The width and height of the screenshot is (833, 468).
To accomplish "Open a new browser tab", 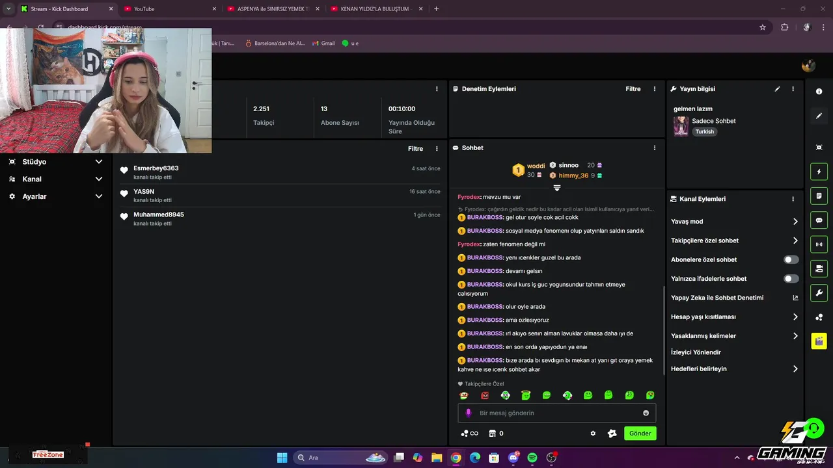I will click(x=436, y=9).
